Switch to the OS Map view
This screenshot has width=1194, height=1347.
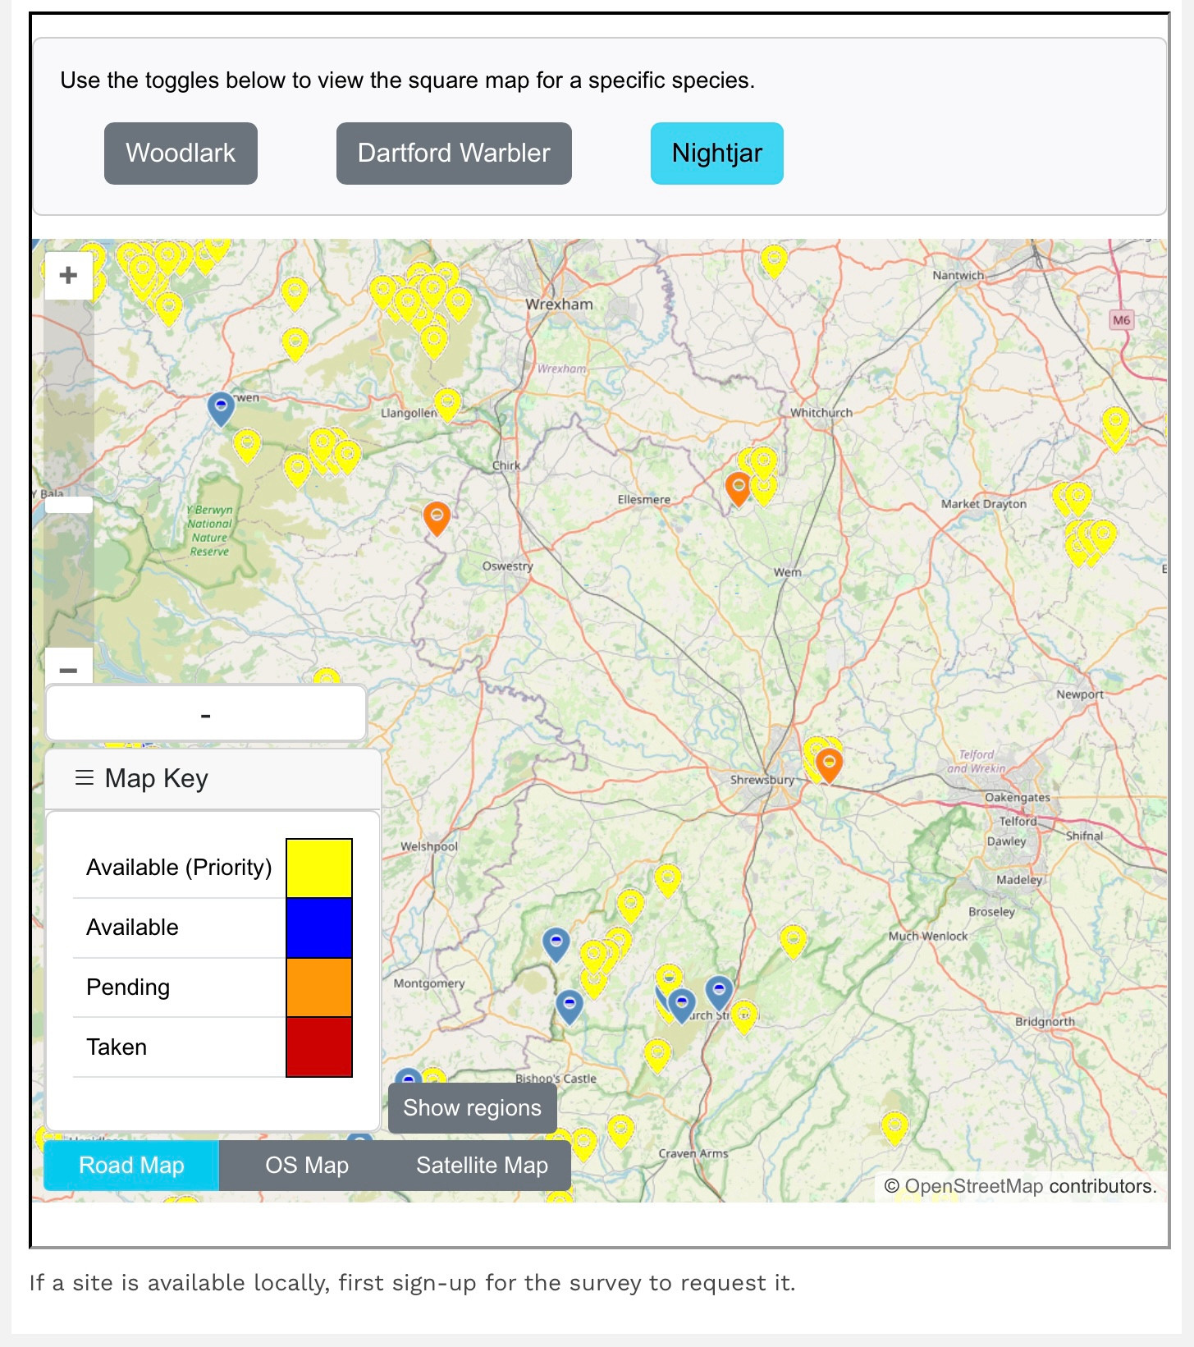307,1165
